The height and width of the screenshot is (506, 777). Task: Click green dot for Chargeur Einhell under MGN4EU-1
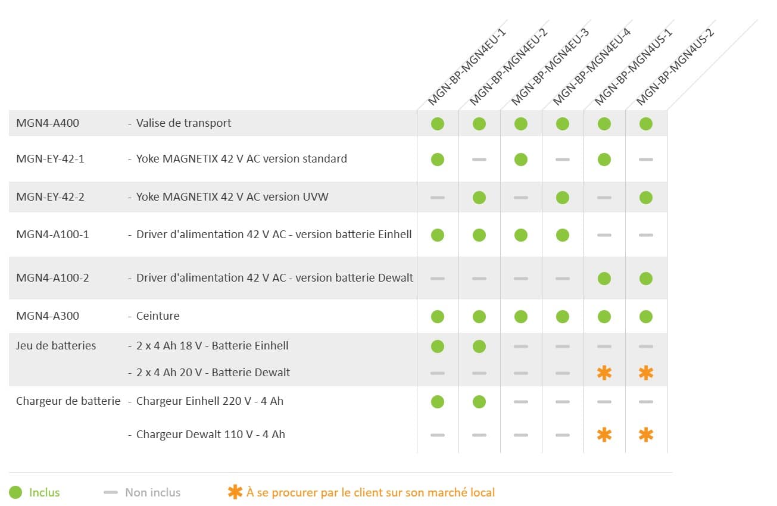point(438,401)
